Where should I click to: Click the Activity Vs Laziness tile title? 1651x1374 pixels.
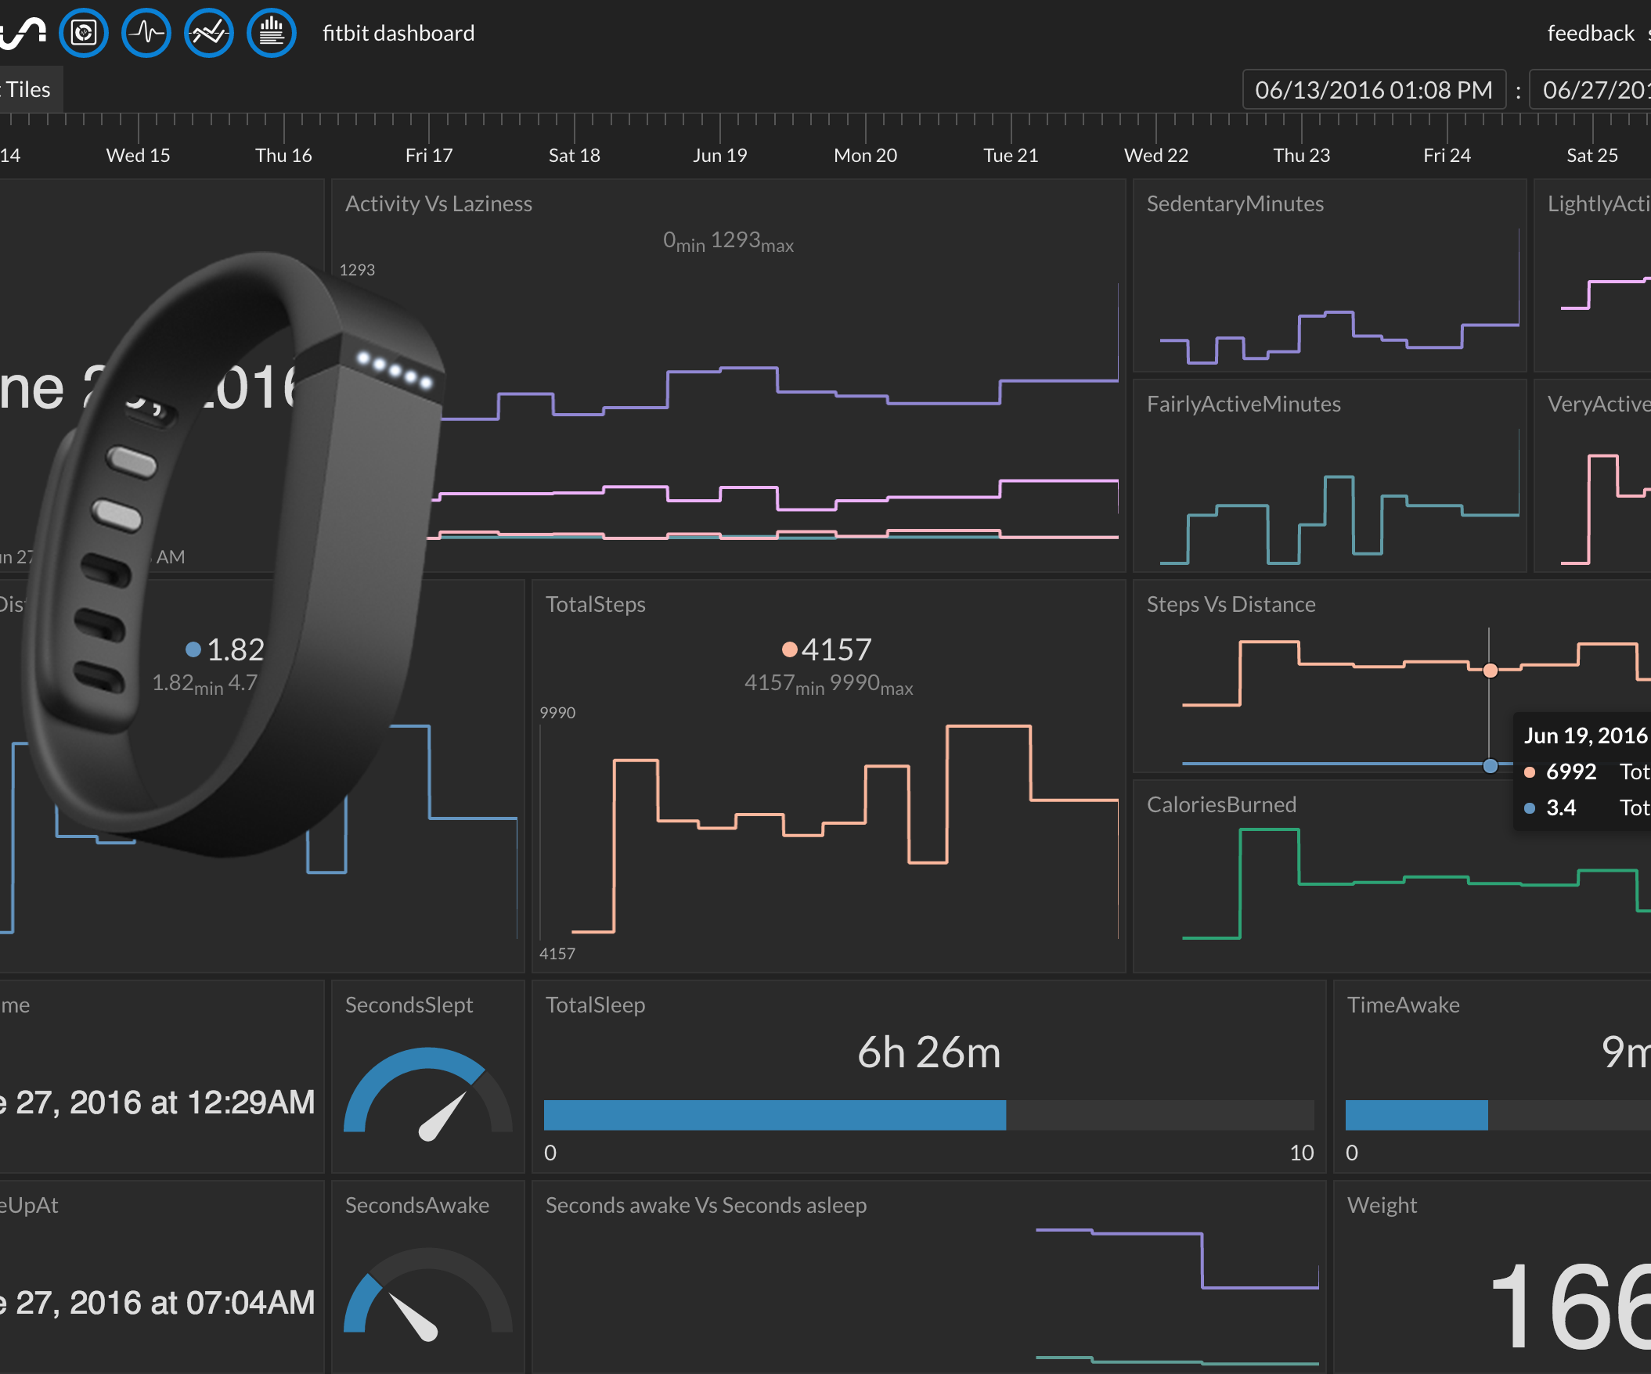(x=438, y=203)
